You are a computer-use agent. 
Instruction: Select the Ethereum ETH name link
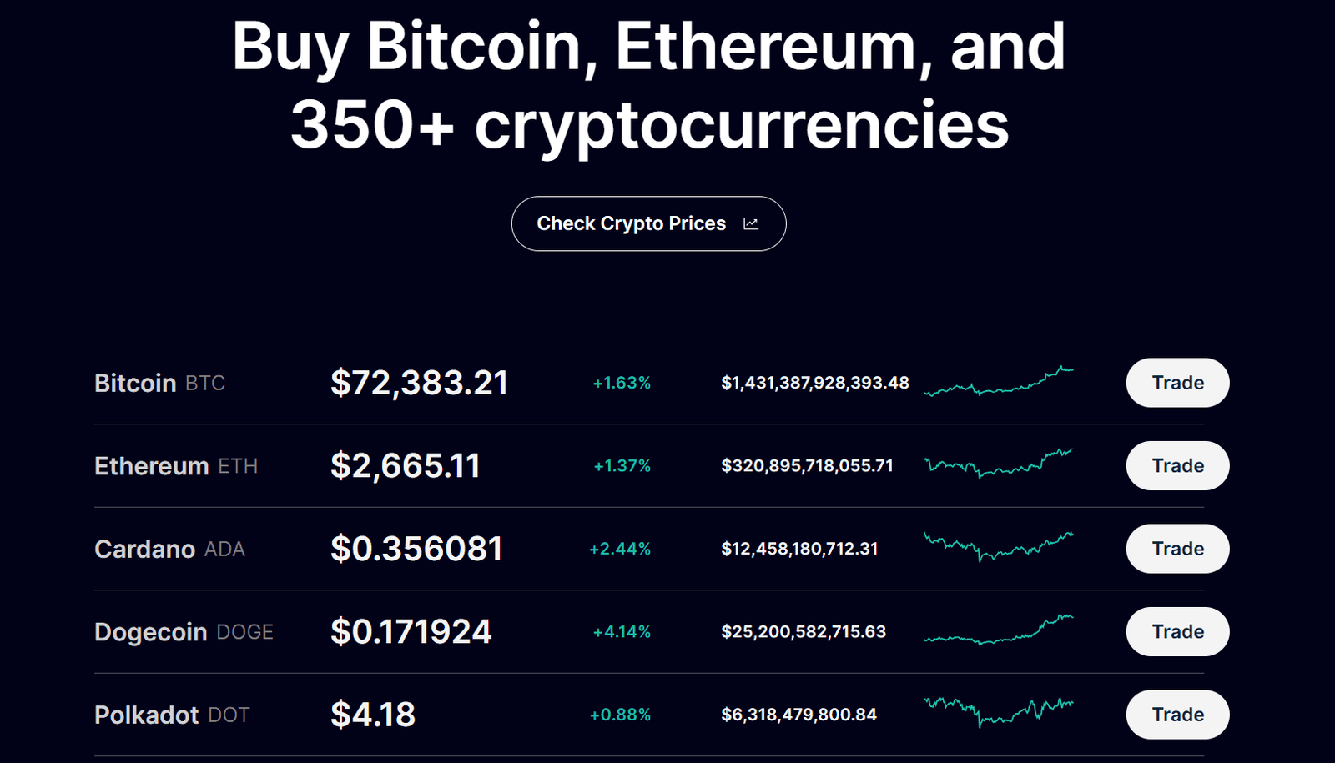click(x=176, y=465)
